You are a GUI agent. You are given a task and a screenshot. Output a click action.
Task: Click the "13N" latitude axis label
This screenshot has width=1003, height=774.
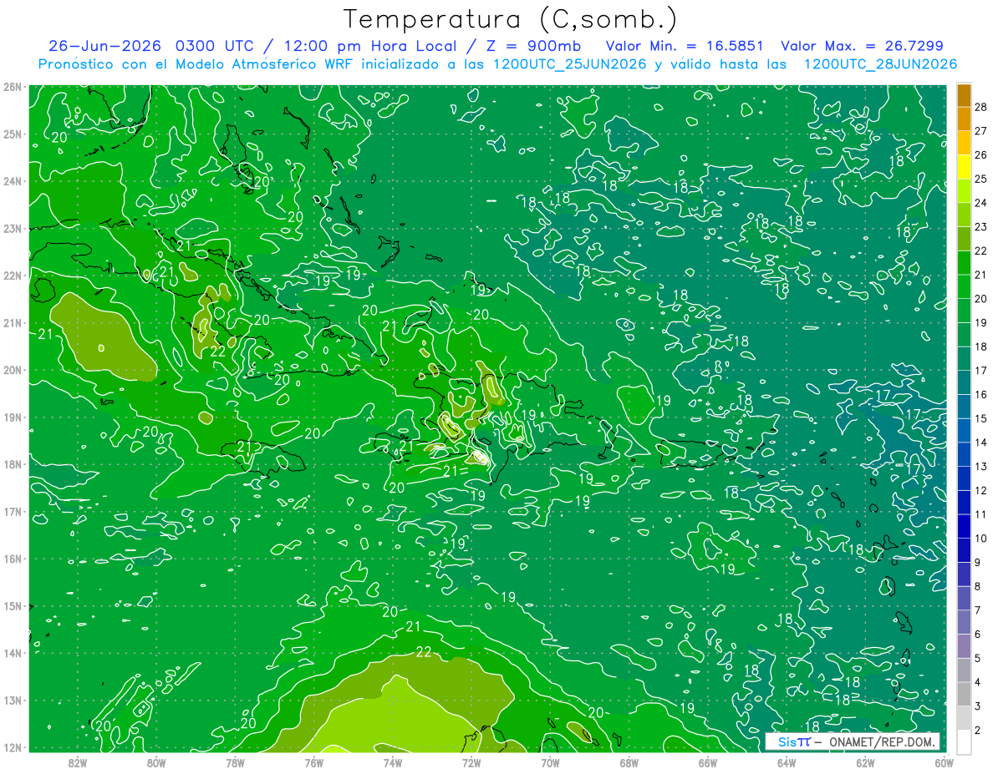[12, 701]
